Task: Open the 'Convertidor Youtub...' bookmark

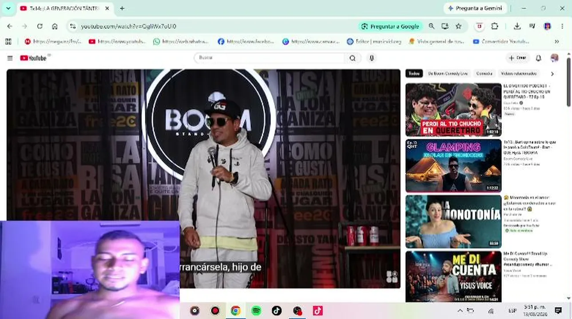Action: click(x=501, y=42)
